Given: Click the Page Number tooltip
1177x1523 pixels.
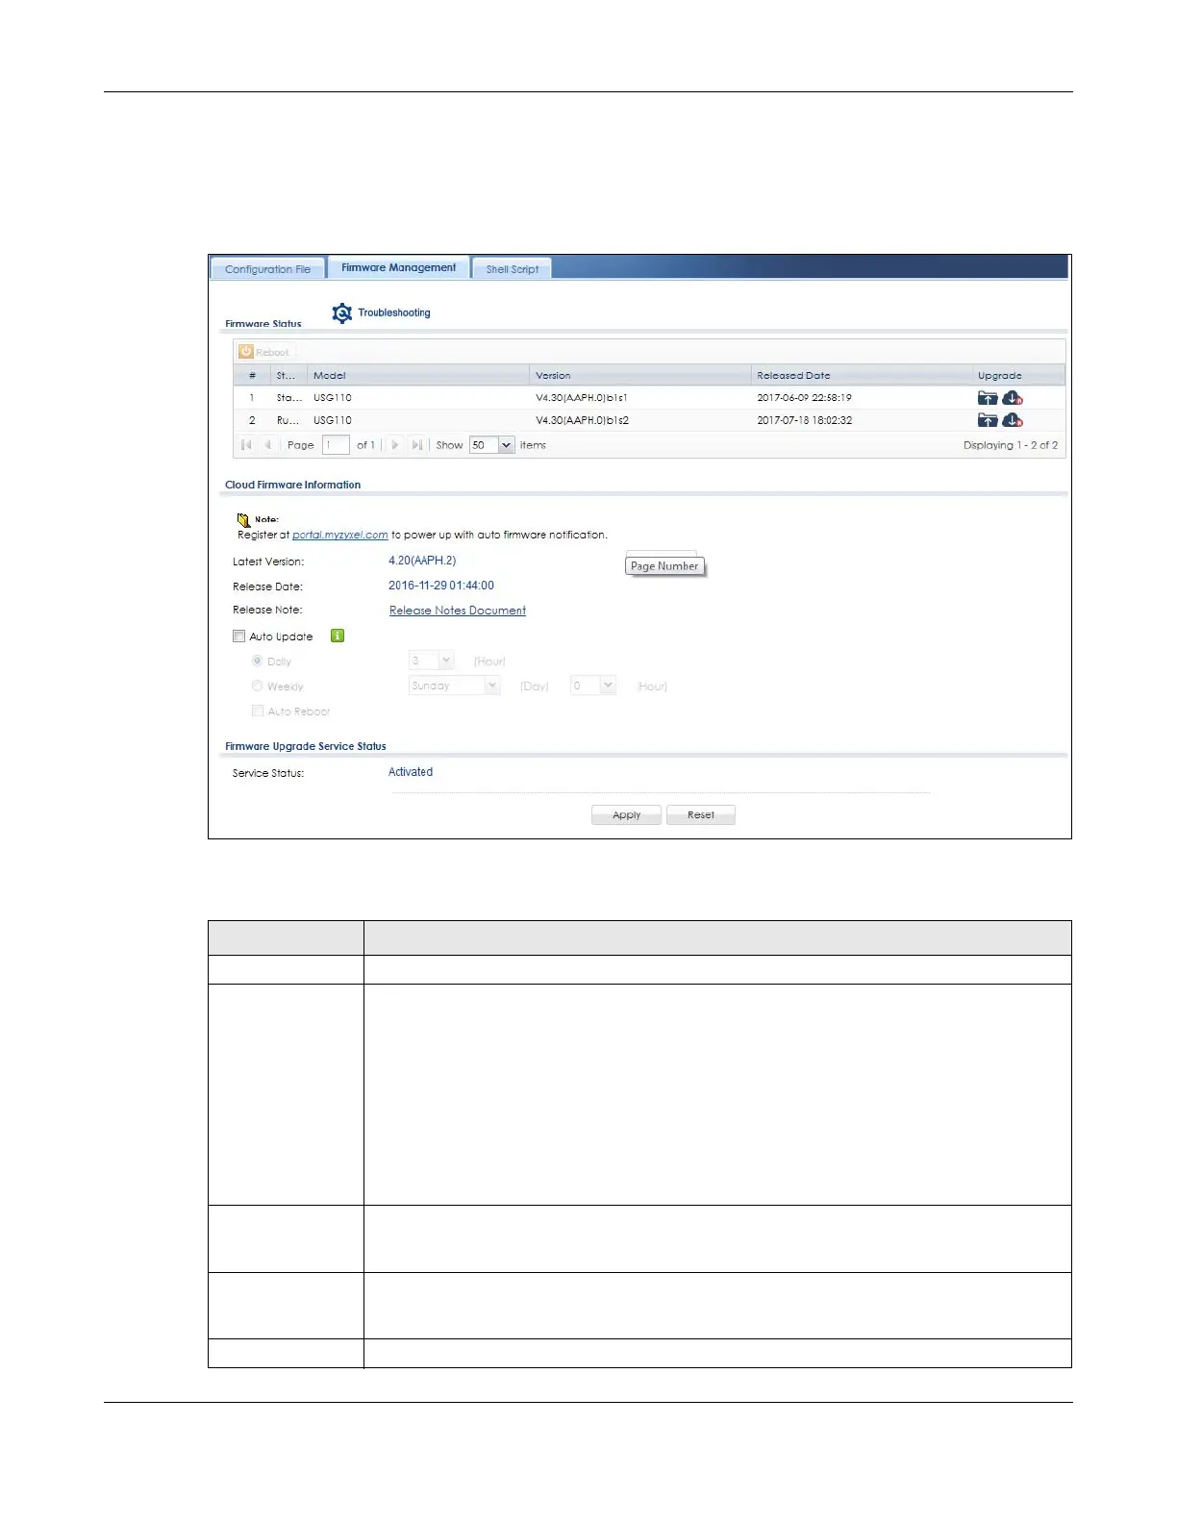Looking at the screenshot, I should coord(664,566).
